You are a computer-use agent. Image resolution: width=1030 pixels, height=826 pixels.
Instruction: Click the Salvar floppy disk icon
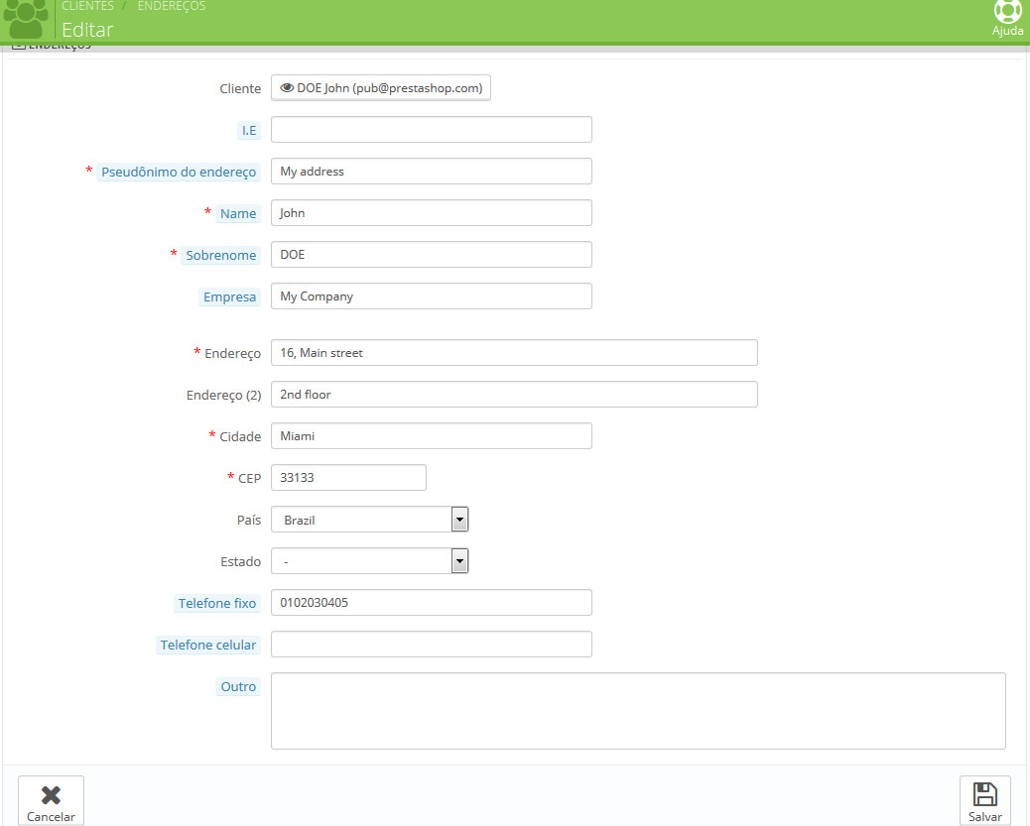tap(984, 794)
